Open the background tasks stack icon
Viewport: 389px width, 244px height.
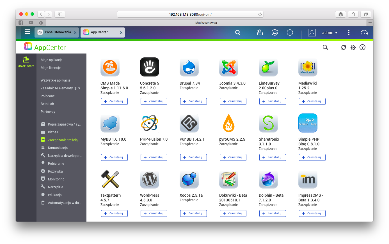tap(260, 32)
